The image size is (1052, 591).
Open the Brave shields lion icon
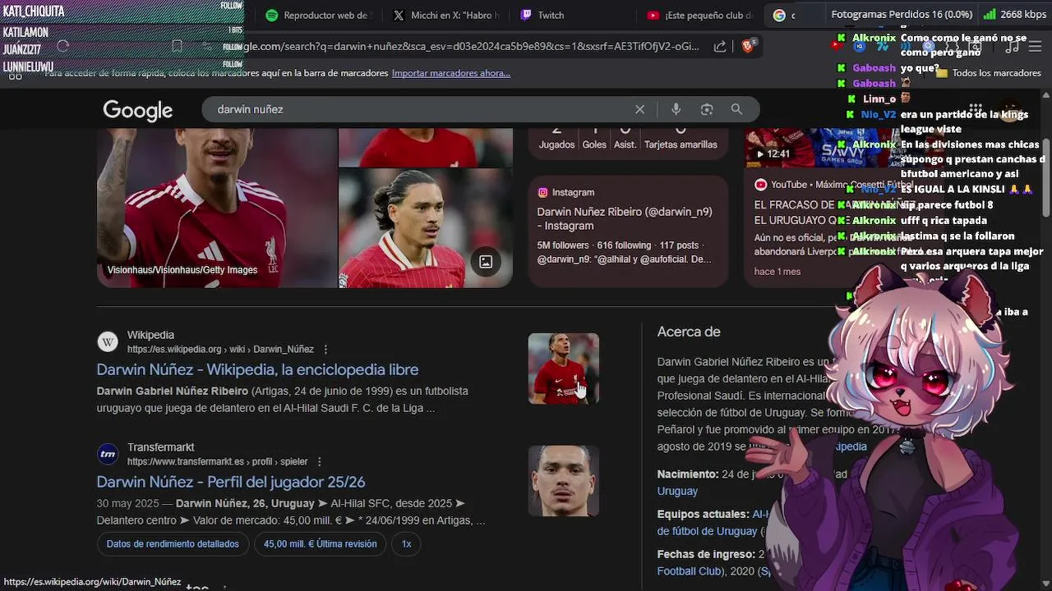[747, 46]
